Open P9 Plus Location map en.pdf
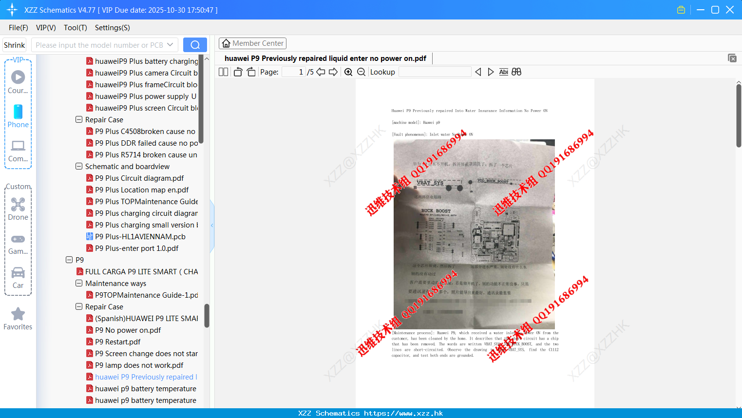 [142, 190]
